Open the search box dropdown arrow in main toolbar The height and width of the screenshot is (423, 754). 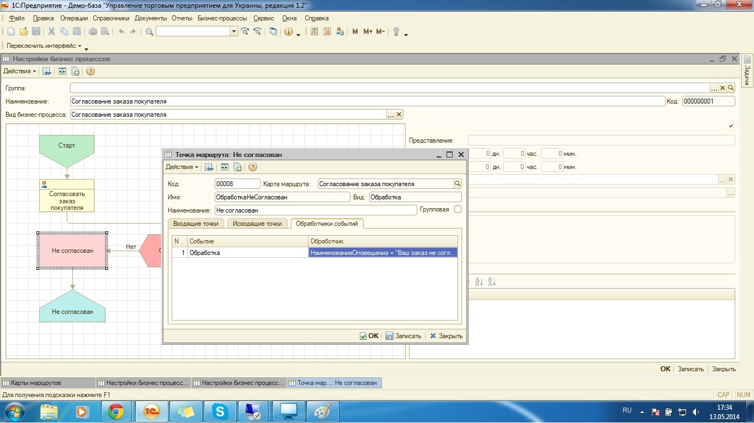(x=234, y=31)
